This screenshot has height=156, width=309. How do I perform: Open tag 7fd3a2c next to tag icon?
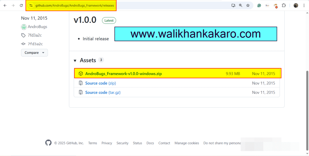click(x=35, y=35)
